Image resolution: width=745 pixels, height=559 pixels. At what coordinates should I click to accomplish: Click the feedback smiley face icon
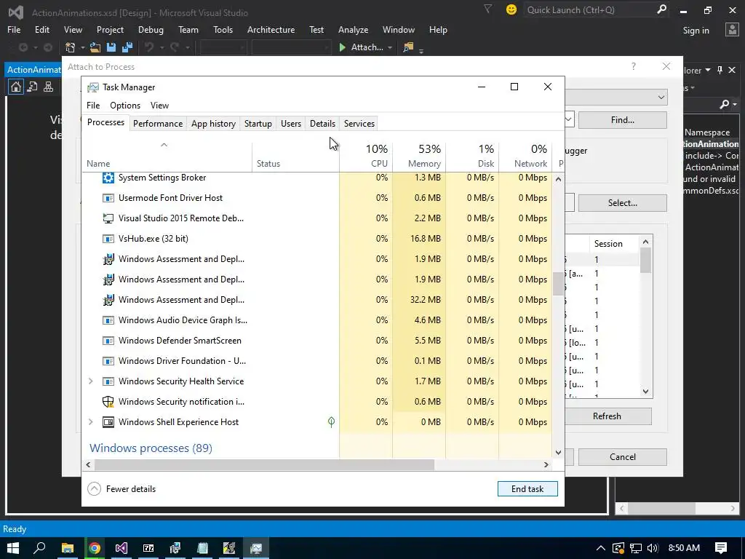click(x=511, y=9)
